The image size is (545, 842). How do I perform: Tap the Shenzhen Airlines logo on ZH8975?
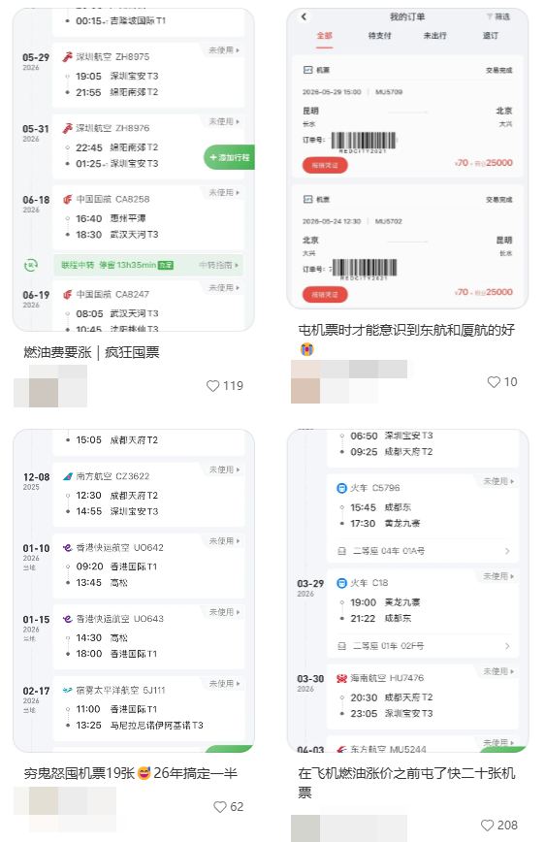[67, 56]
